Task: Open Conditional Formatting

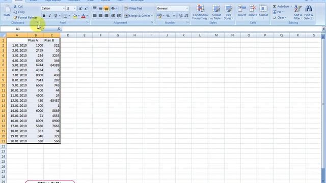Action: pyautogui.click(x=200, y=12)
